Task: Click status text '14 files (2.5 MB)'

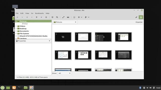Action: point(23,77)
